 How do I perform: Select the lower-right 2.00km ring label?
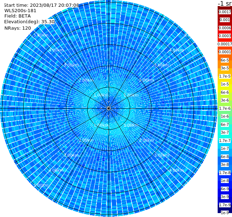click(x=147, y=140)
